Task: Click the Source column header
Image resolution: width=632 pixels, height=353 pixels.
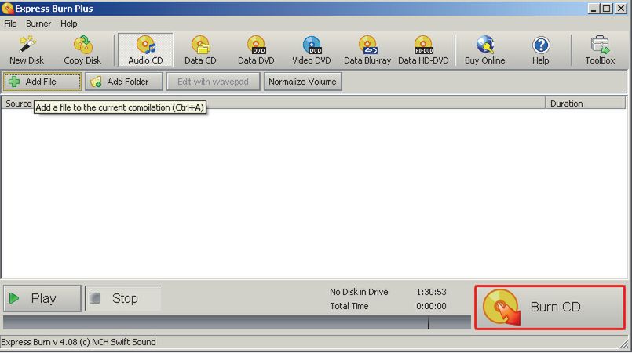Action: [x=19, y=104]
